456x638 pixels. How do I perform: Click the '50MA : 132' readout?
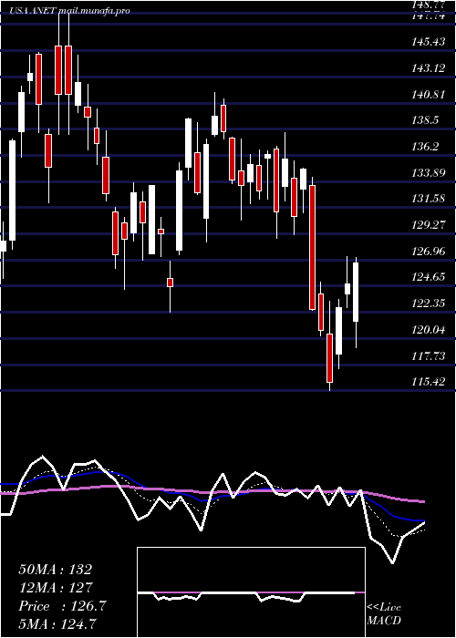click(x=56, y=570)
